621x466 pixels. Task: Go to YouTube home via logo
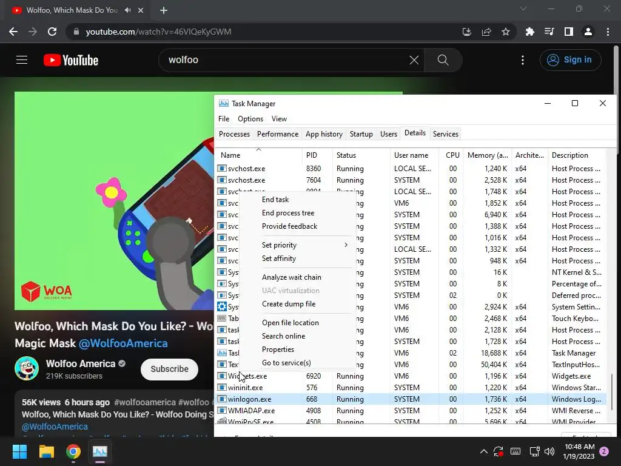click(71, 60)
